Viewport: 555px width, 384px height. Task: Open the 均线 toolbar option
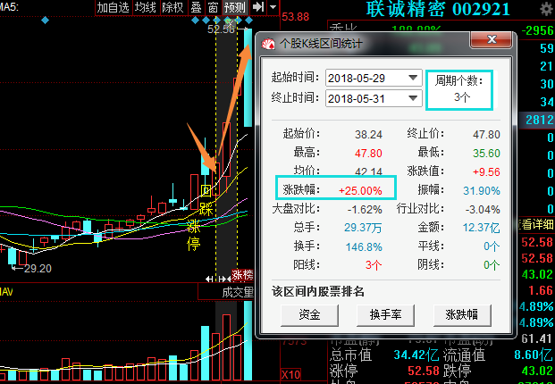coord(145,7)
